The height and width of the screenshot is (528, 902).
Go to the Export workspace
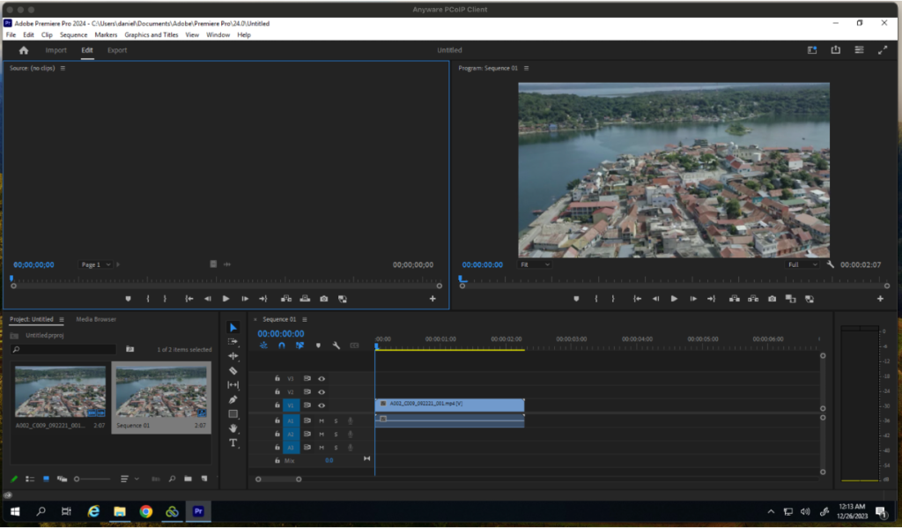coord(117,50)
